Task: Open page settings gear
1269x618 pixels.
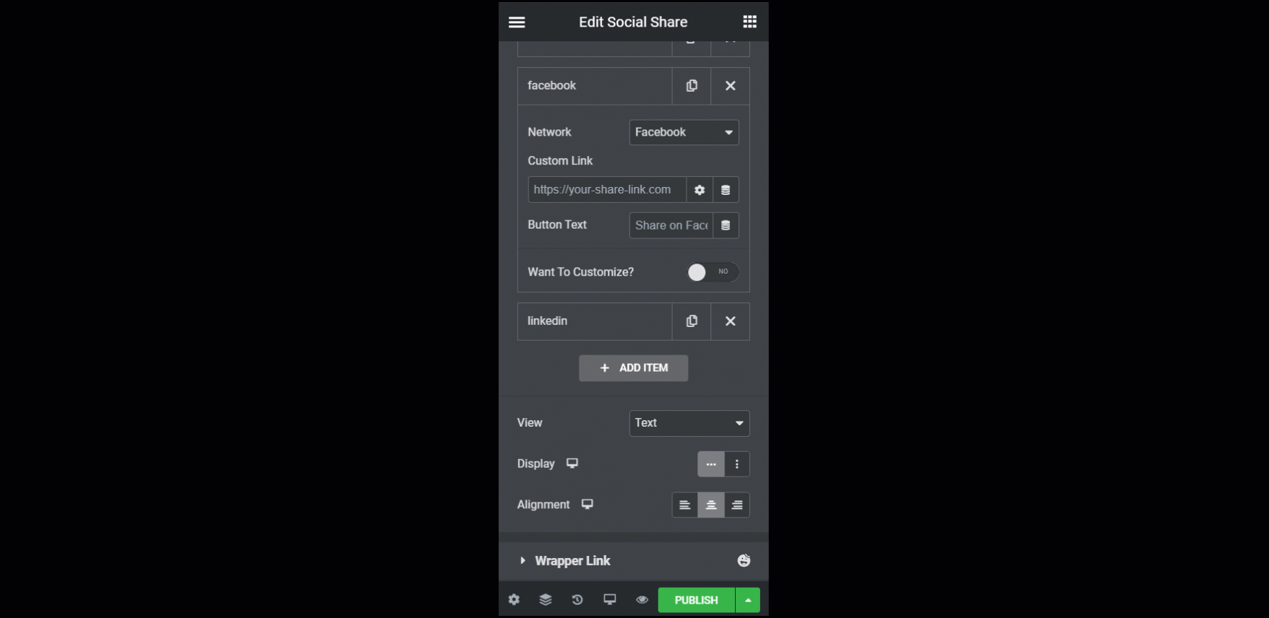Action: pyautogui.click(x=514, y=600)
